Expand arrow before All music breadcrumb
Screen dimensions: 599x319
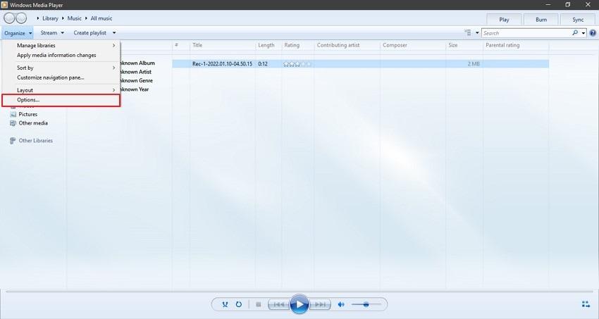(86, 18)
